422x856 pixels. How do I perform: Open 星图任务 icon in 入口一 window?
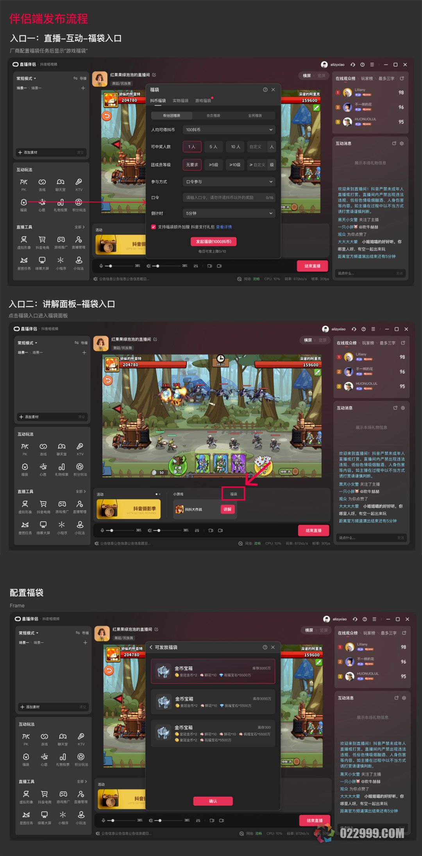pos(24,260)
